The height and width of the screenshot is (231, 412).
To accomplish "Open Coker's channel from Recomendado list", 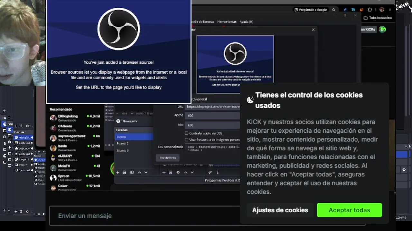I will [75, 187].
